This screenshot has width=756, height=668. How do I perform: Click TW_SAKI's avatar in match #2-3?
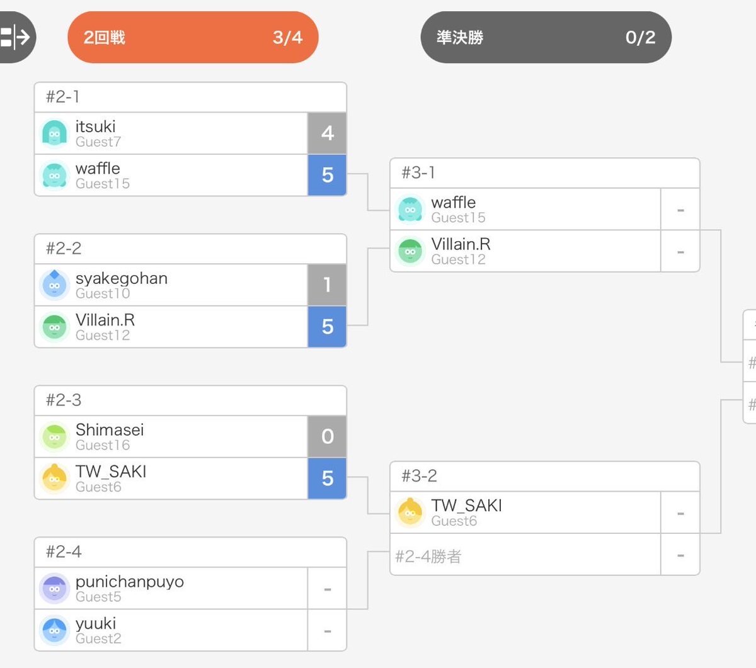click(54, 478)
